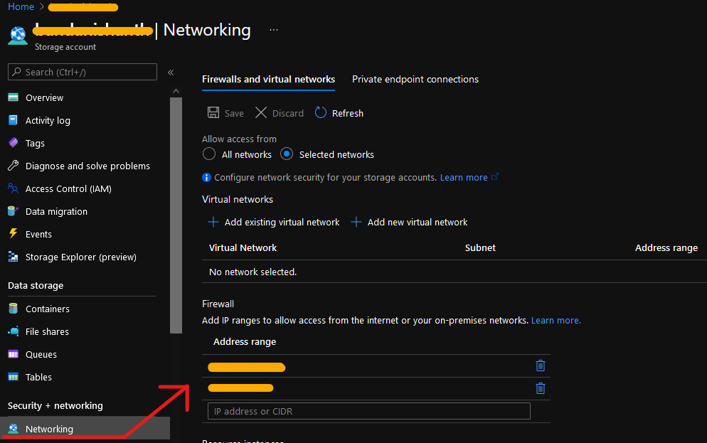This screenshot has height=443, width=707.
Task: Click the Discard X icon
Action: 261,112
